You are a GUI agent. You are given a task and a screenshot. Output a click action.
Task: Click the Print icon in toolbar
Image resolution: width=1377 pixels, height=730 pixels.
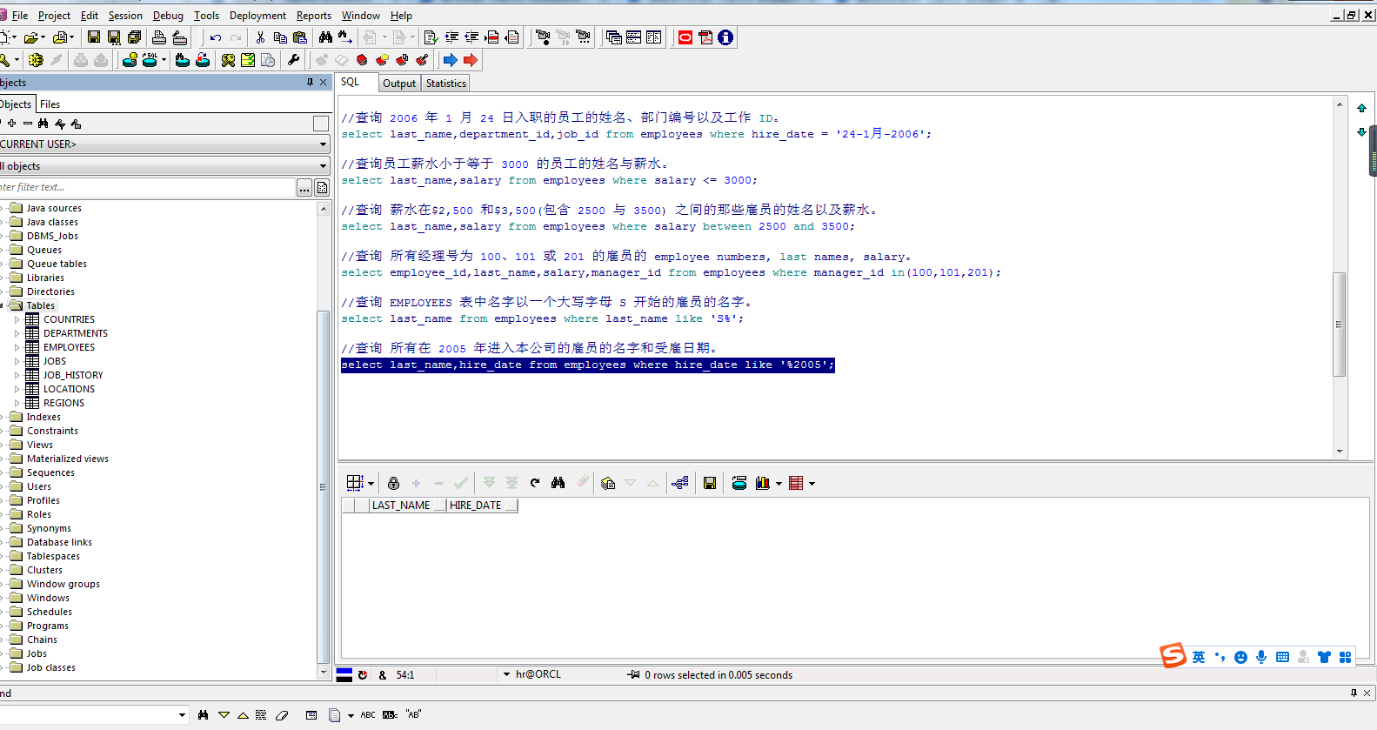coord(159,37)
